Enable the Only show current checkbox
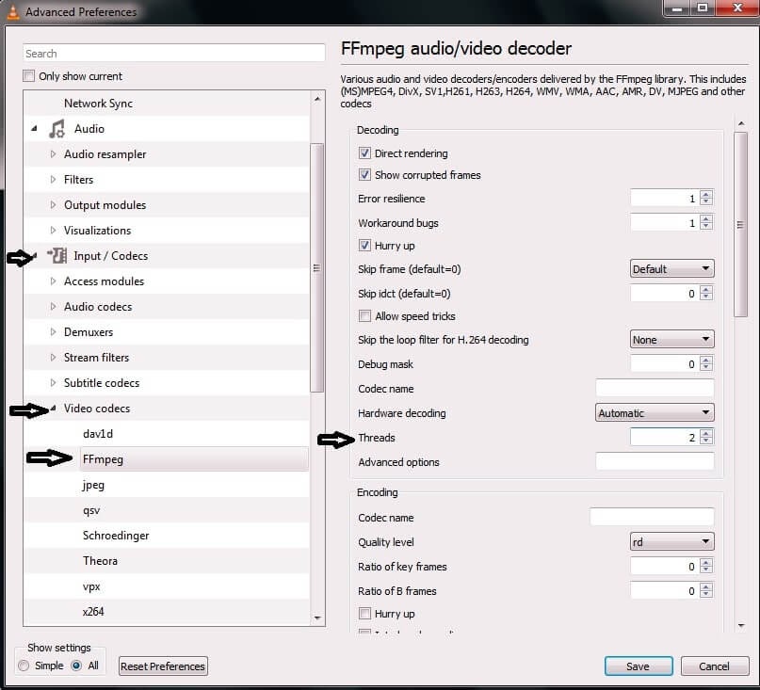This screenshot has height=690, width=760. pyautogui.click(x=29, y=76)
